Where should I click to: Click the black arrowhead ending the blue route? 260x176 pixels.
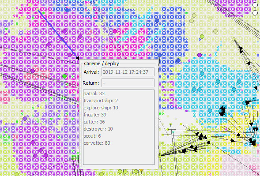click(x=78, y=58)
